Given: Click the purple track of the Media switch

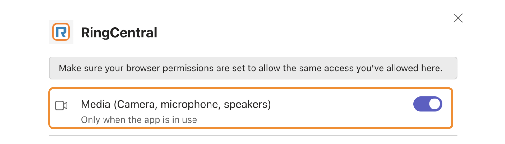Looking at the screenshot, I should tap(420, 104).
